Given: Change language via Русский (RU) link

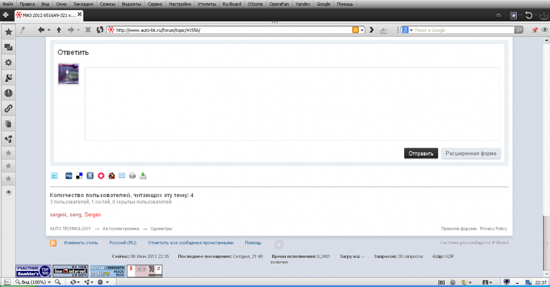Looking at the screenshot, I should (x=123, y=243).
